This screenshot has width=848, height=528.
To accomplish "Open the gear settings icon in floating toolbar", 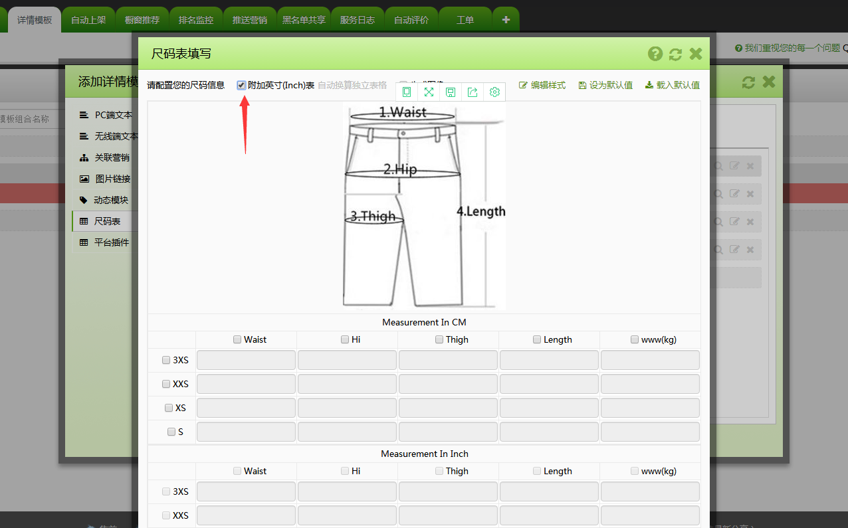I will pyautogui.click(x=494, y=92).
